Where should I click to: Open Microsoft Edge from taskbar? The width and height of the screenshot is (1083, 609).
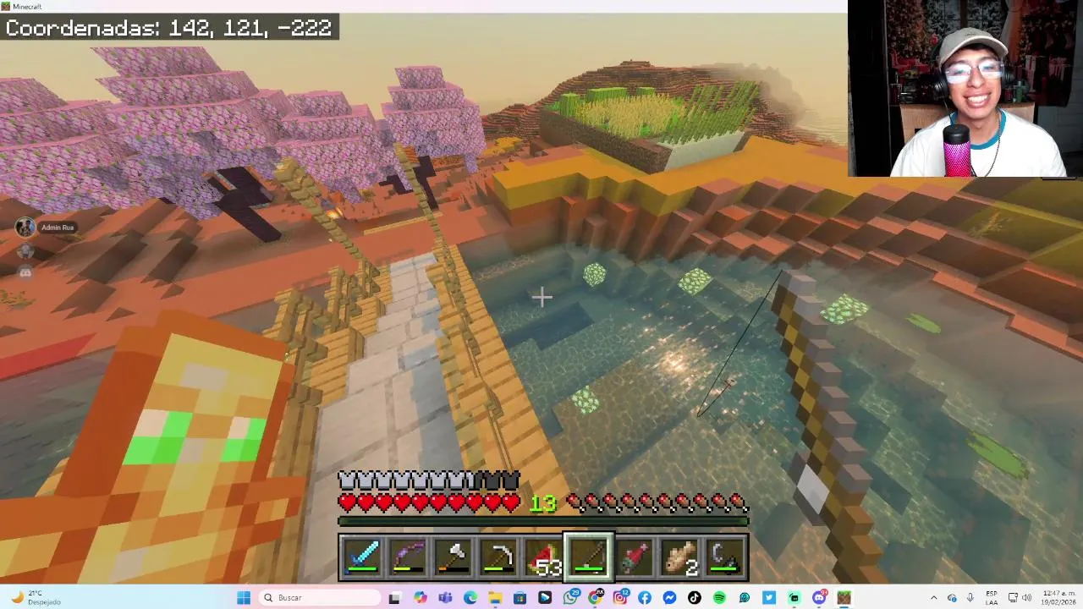(470, 597)
